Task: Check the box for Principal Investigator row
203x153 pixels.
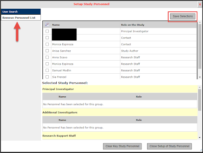Action: 47,31
